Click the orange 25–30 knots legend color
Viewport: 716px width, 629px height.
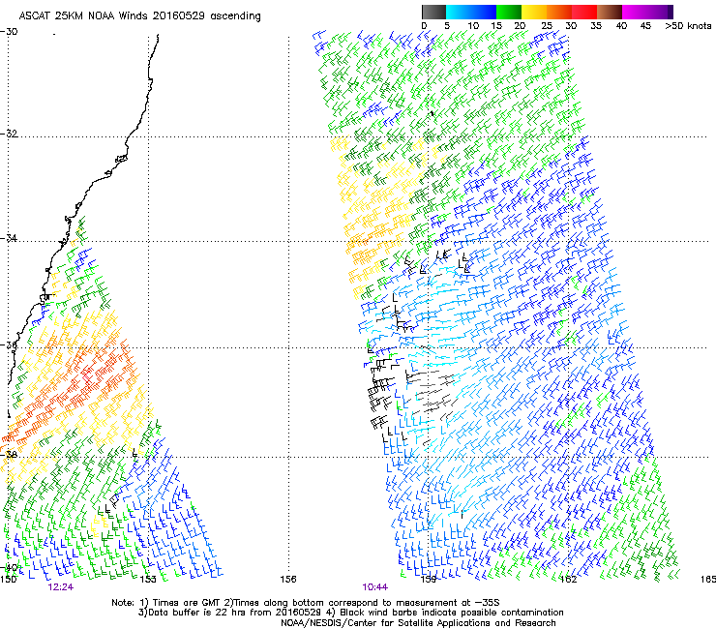point(559,12)
